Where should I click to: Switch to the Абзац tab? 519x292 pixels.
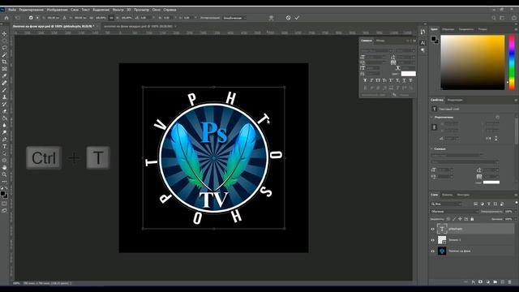(x=380, y=41)
